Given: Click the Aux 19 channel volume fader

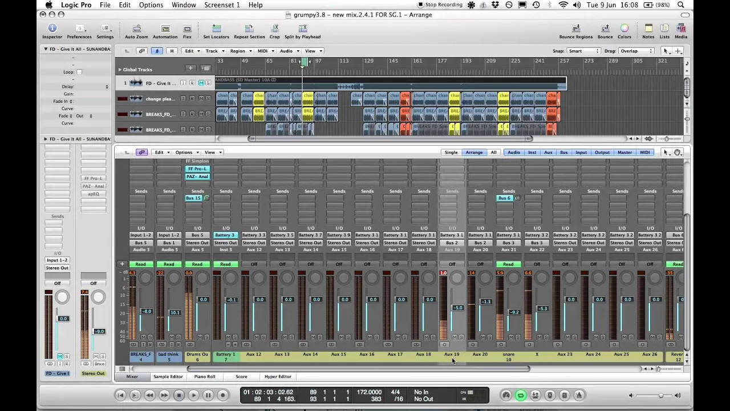Looking at the screenshot, I should point(457,308).
